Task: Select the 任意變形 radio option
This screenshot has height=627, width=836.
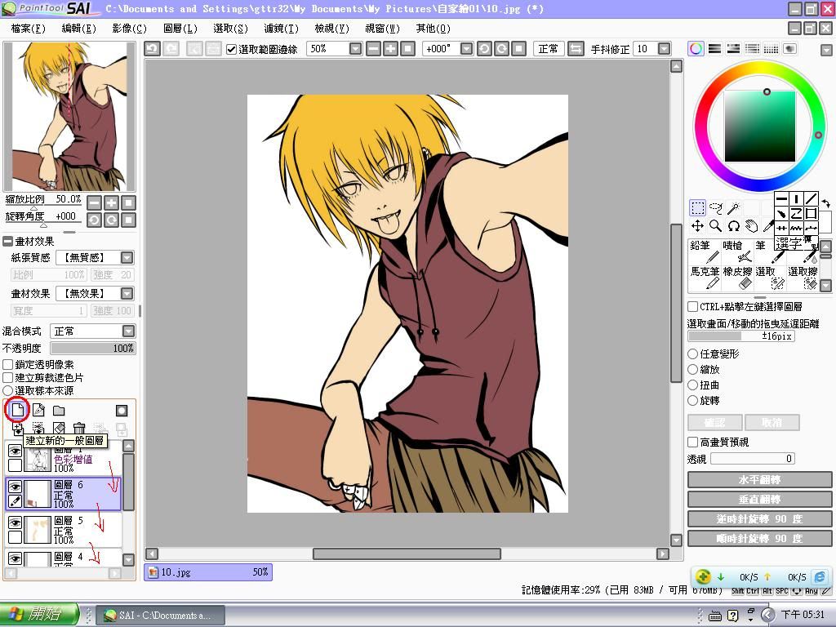Action: coord(692,354)
